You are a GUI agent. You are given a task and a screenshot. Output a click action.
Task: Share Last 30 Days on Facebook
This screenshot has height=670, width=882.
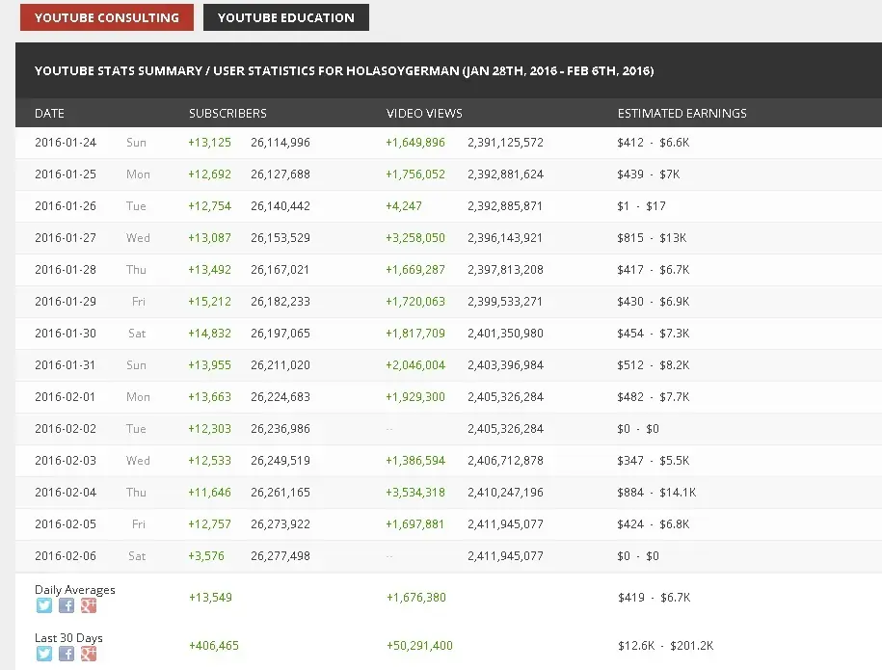tap(67, 654)
